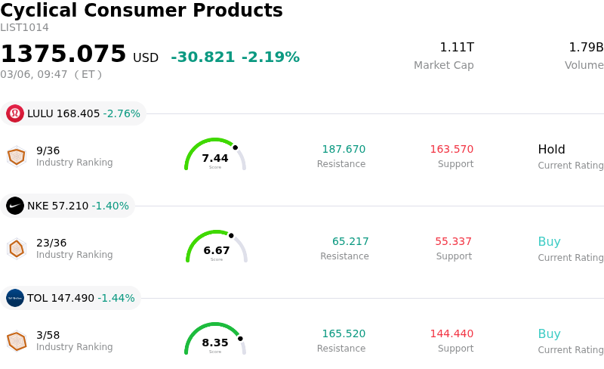Click the 1.11T Market Cap figure
The width and height of the screenshot is (604, 369).
[x=457, y=48]
